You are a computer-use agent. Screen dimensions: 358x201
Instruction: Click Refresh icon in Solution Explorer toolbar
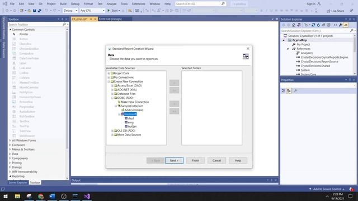click(318, 25)
